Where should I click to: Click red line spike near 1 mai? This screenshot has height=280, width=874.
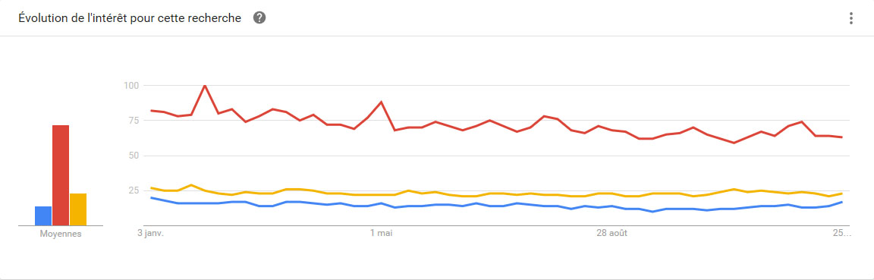coord(382,102)
